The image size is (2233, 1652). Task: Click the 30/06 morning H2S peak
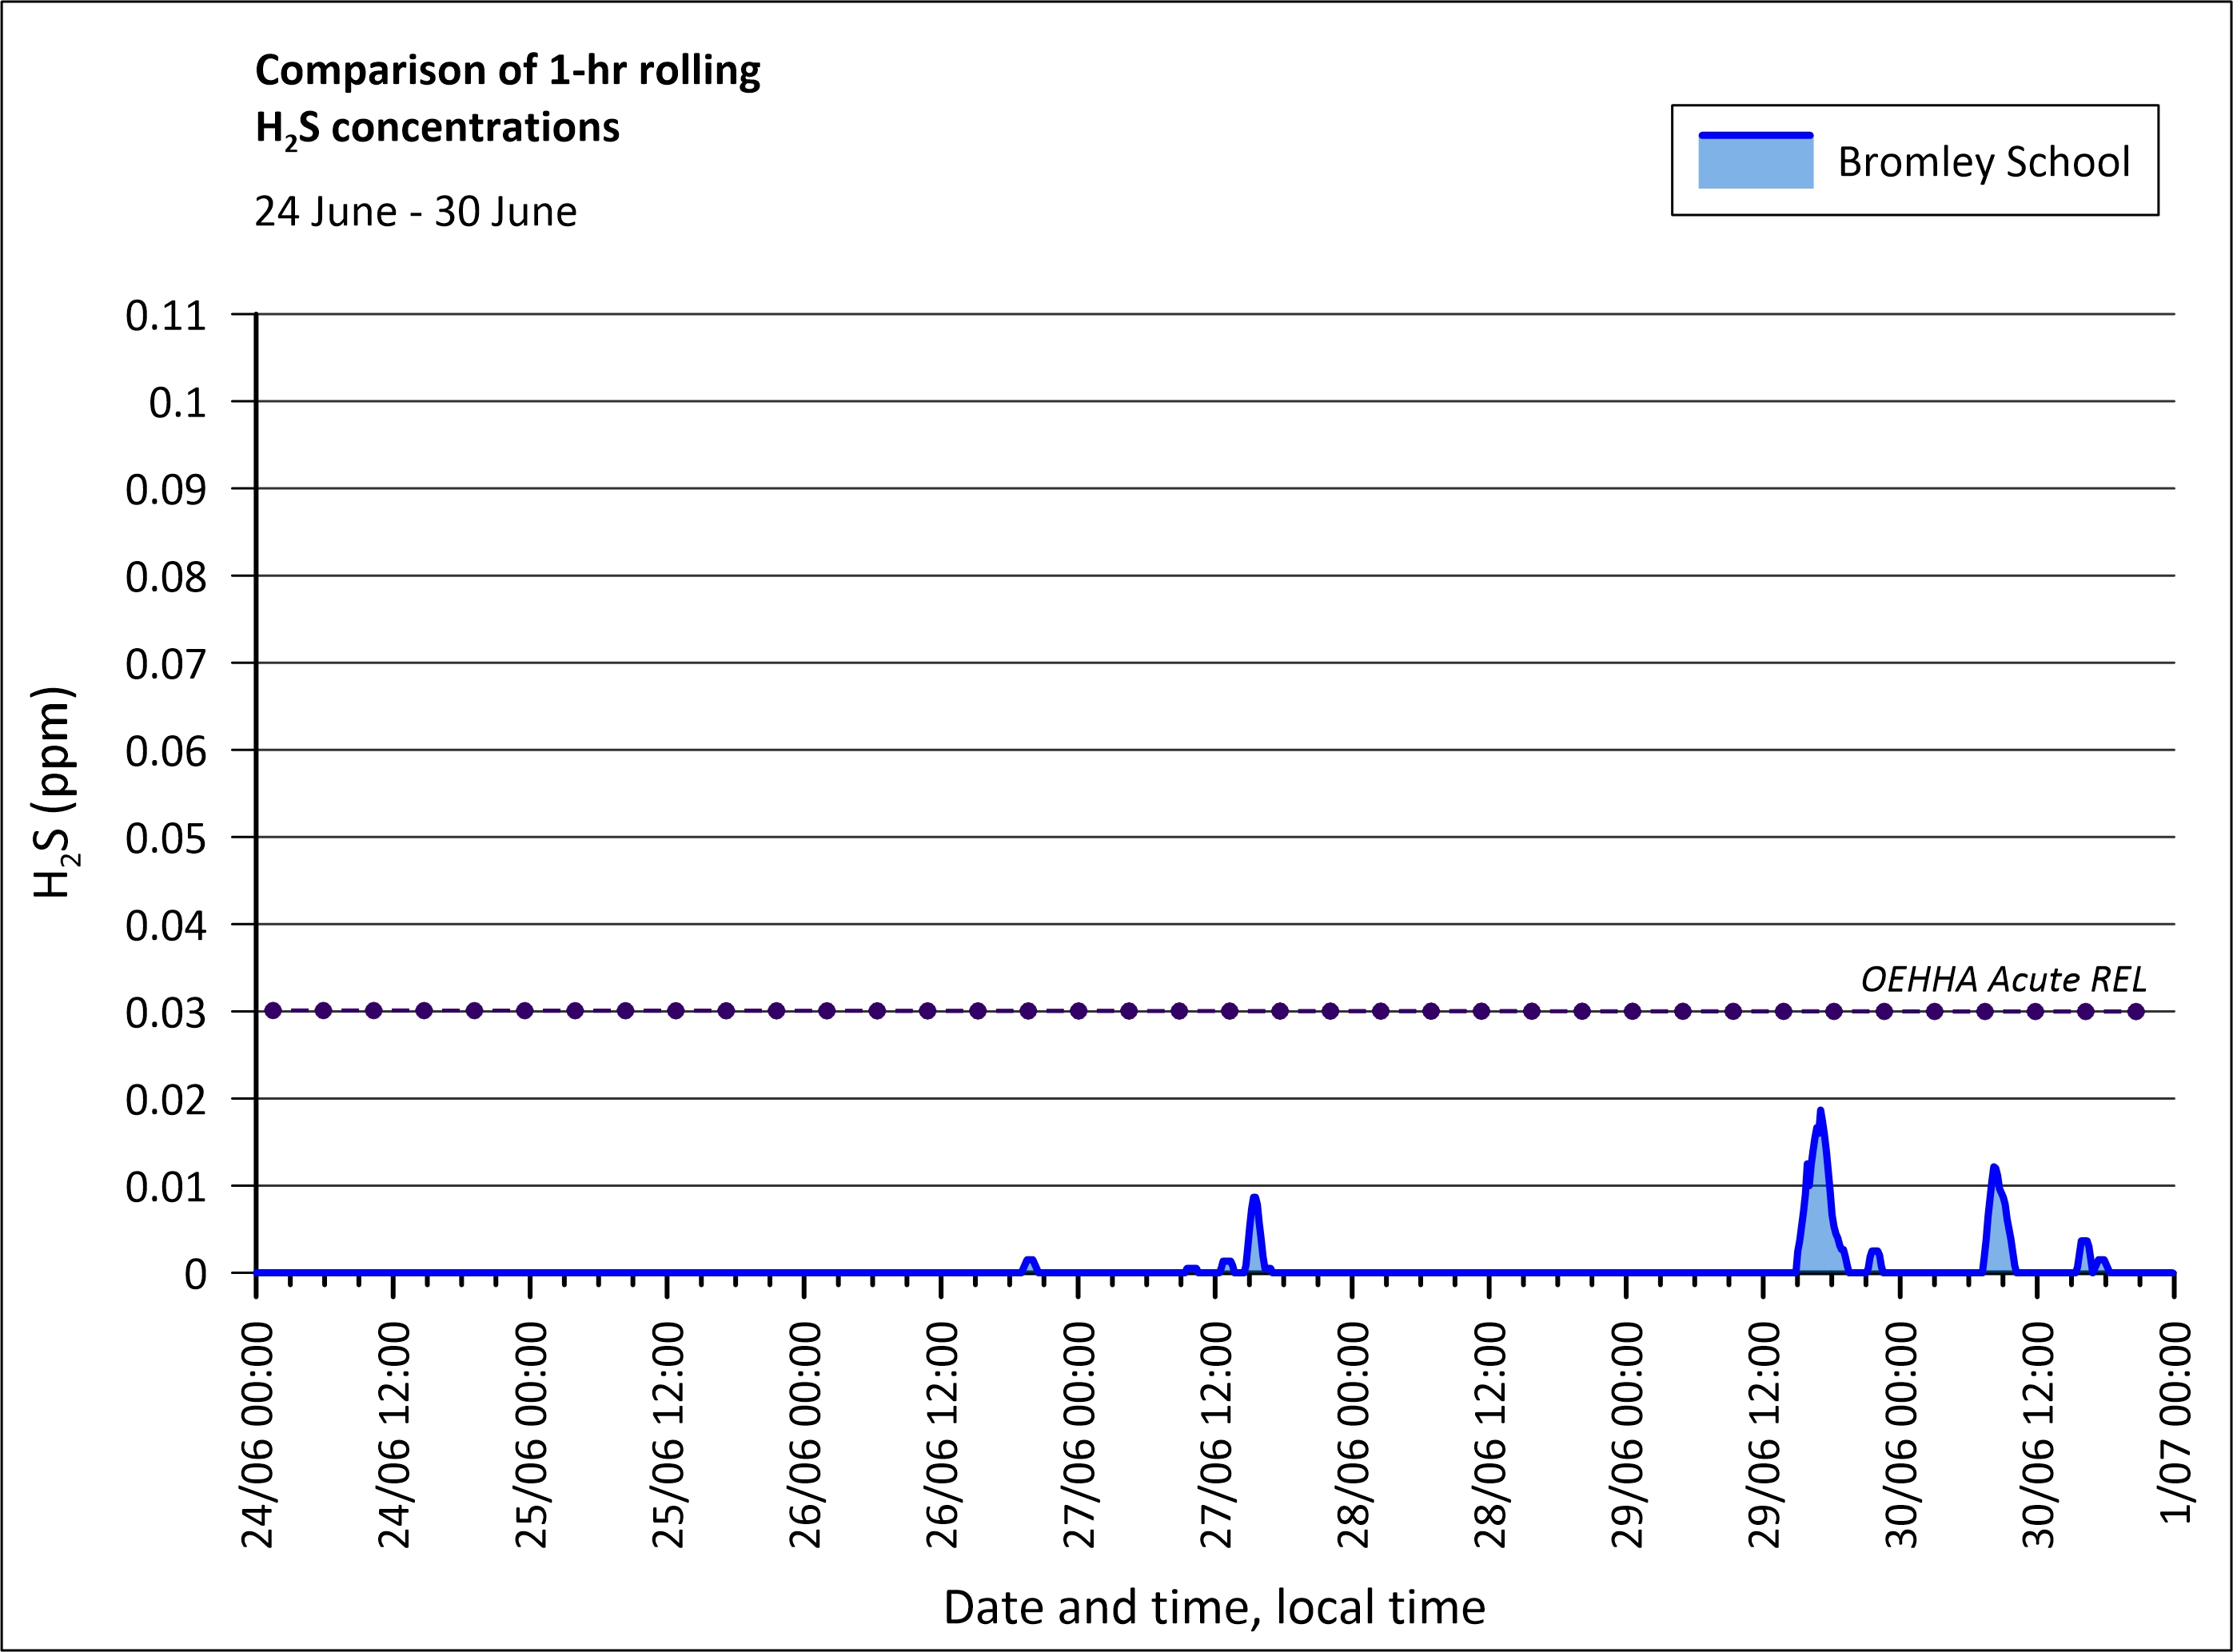click(1993, 1169)
